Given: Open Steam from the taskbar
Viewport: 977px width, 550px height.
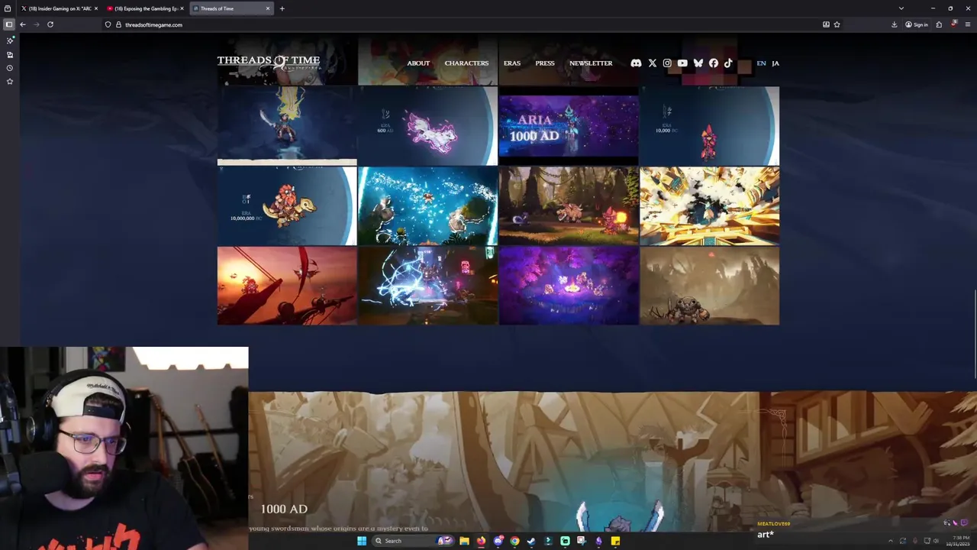Looking at the screenshot, I should point(531,541).
